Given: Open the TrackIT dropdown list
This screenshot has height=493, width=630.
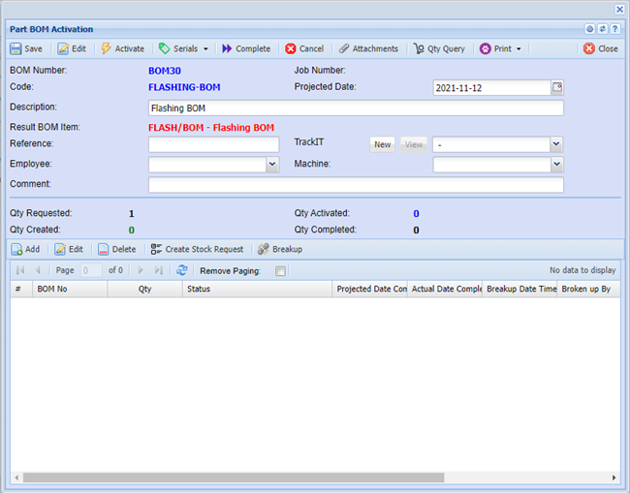Looking at the screenshot, I should [x=556, y=144].
